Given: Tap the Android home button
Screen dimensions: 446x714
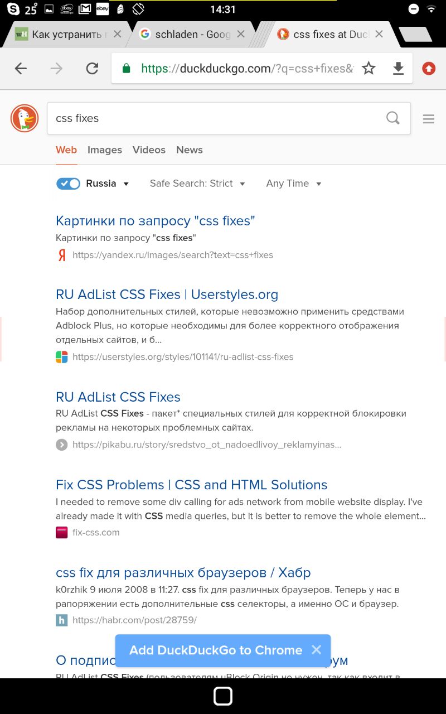Looking at the screenshot, I should (x=223, y=696).
